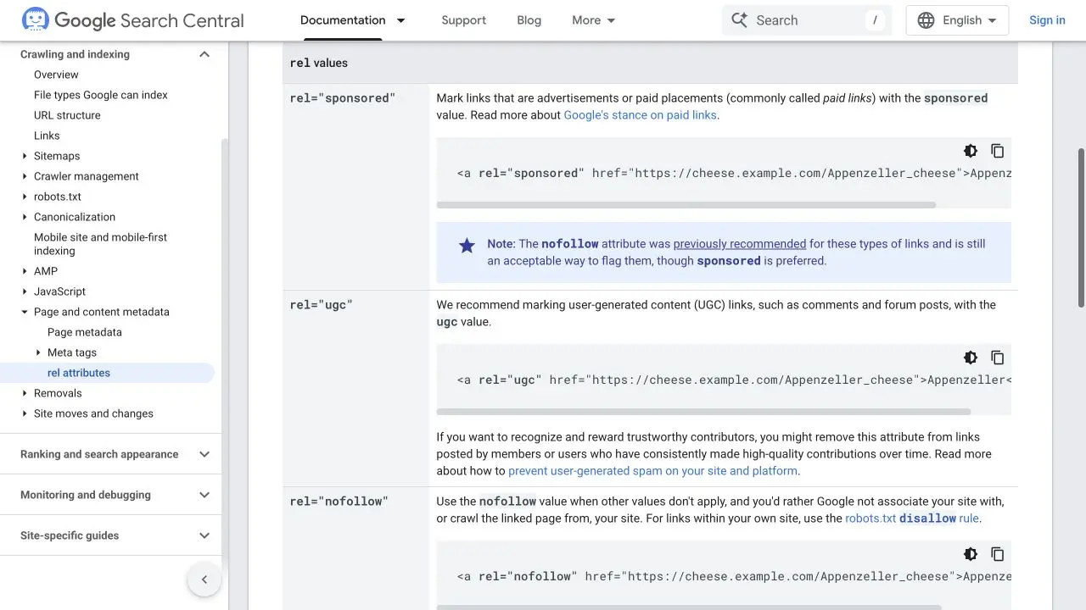
Task: Click the search magnifier icon
Action: click(x=740, y=20)
